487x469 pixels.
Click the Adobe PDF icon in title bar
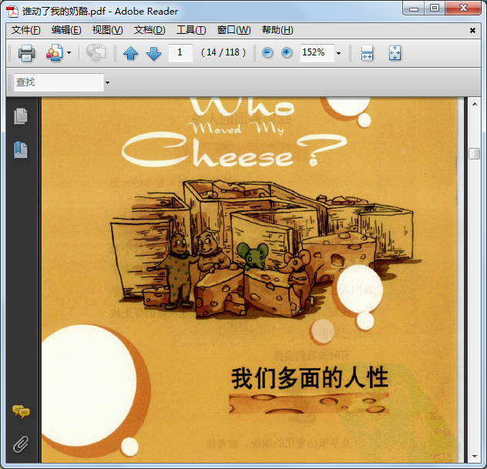coord(12,12)
